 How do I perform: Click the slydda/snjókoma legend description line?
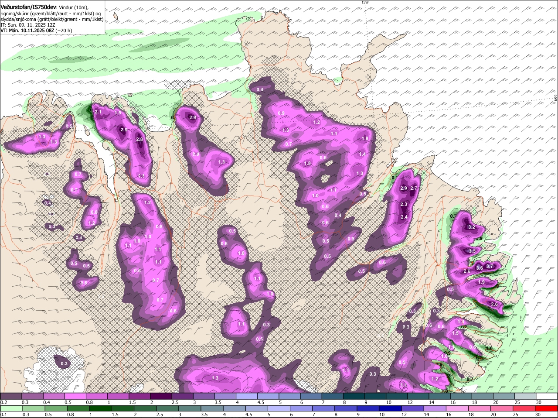coord(52,19)
